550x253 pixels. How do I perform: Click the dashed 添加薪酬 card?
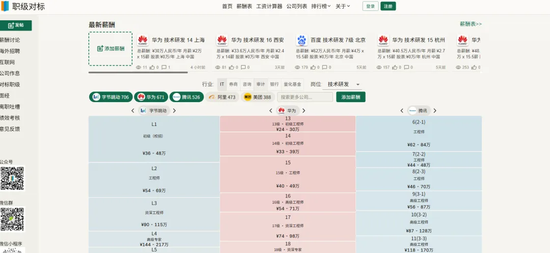point(111,49)
